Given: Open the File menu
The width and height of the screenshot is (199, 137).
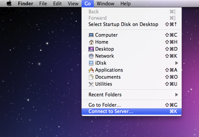Looking at the screenshot, I should click(44, 3).
